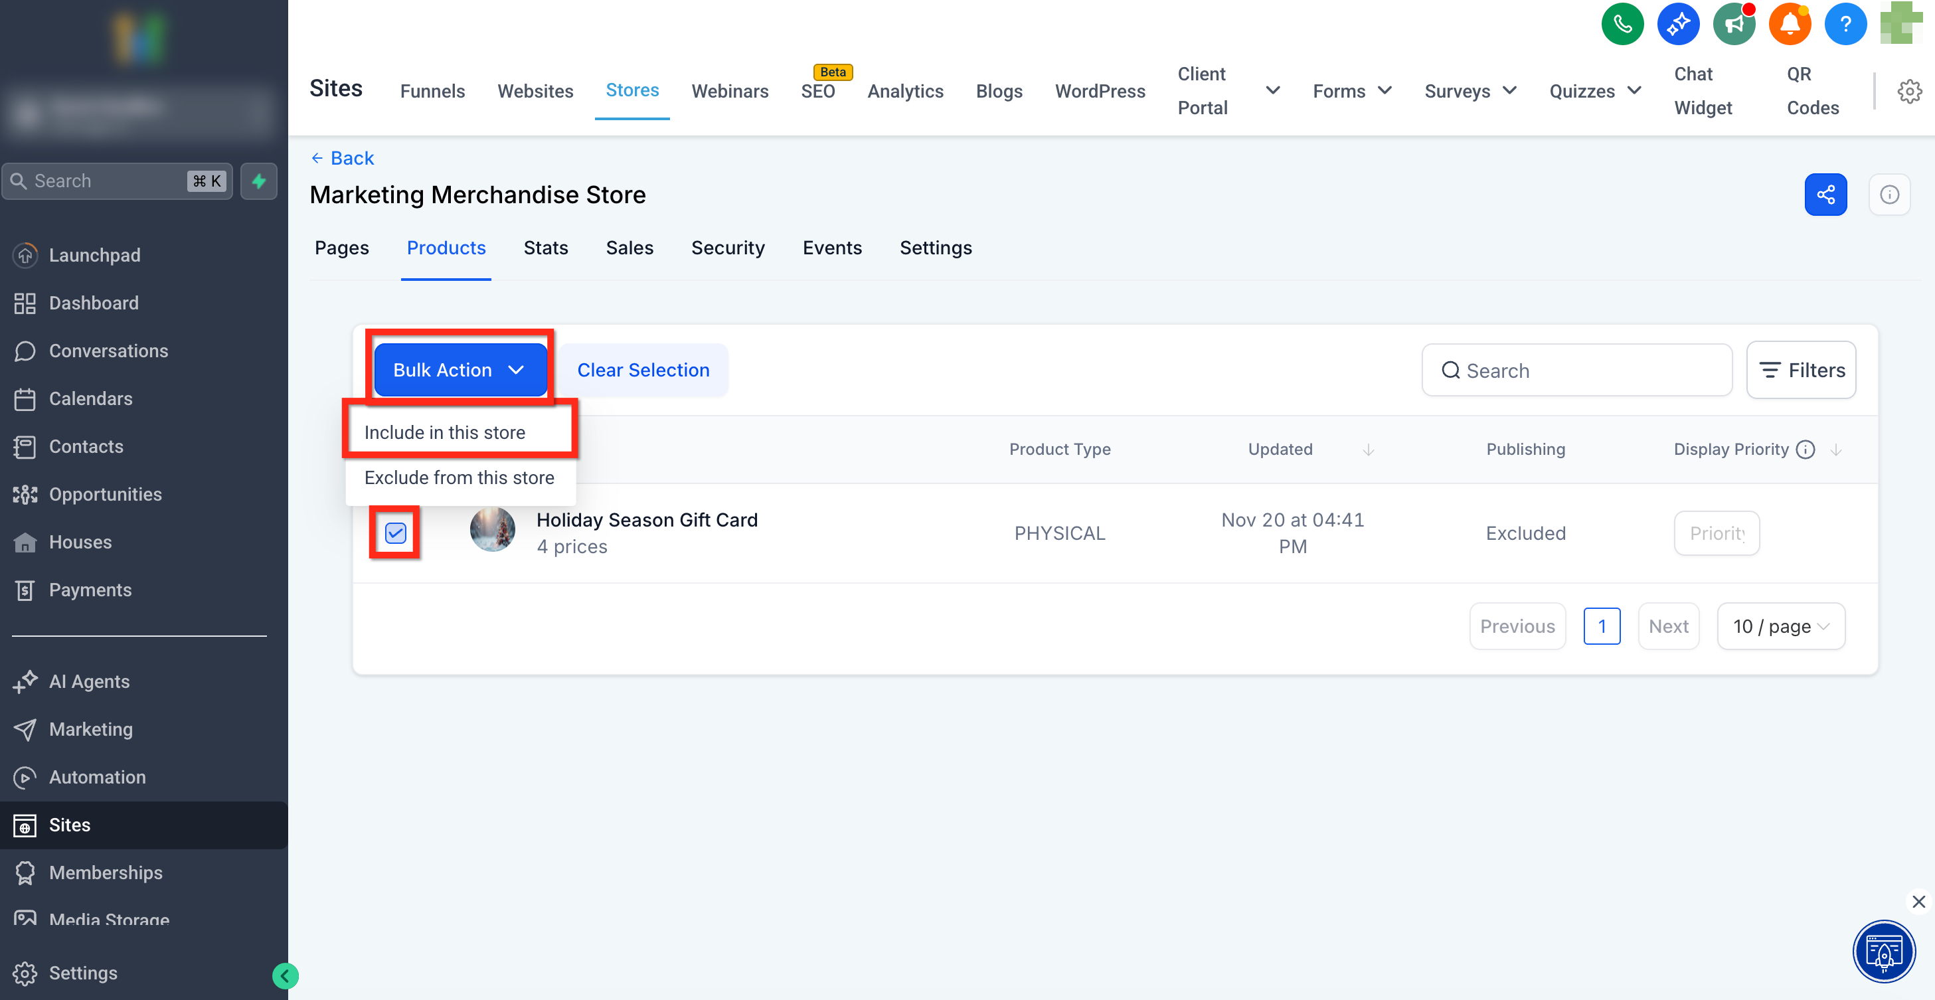Expand the 10 / page size dropdown
1935x1000 pixels.
tap(1780, 626)
